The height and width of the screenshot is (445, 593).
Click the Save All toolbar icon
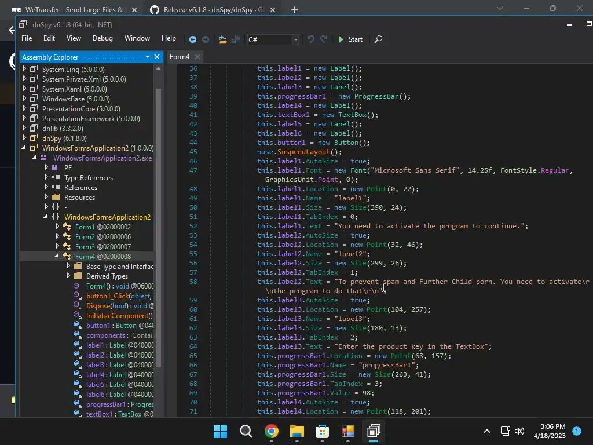click(236, 39)
